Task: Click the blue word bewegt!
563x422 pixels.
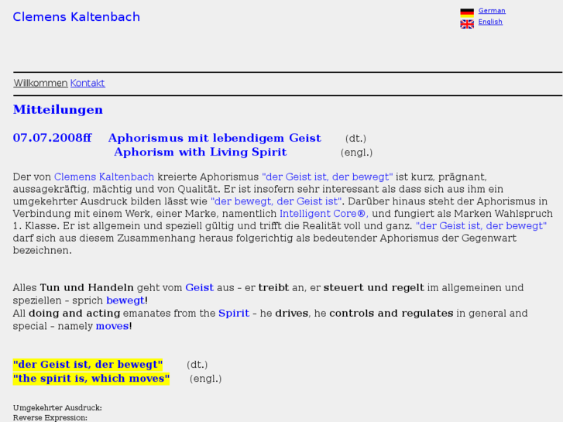Action: click(x=127, y=300)
